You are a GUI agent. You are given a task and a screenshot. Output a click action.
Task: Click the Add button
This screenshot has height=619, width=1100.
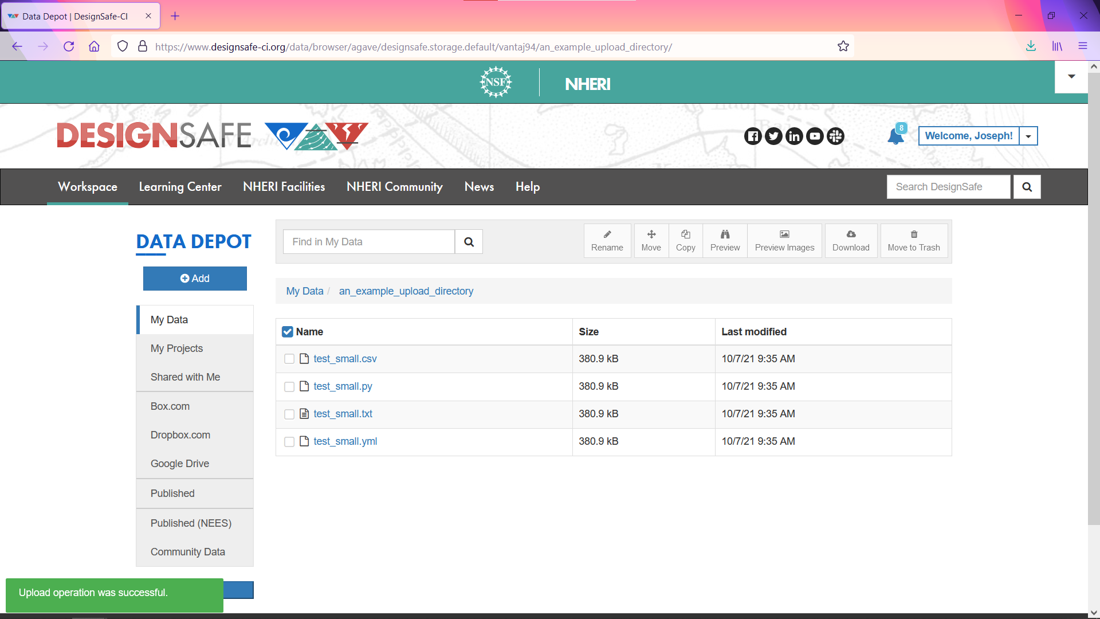[195, 279]
